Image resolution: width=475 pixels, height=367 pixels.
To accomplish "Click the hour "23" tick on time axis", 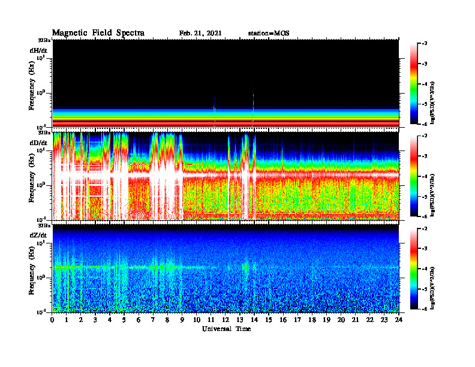I will 384,320.
